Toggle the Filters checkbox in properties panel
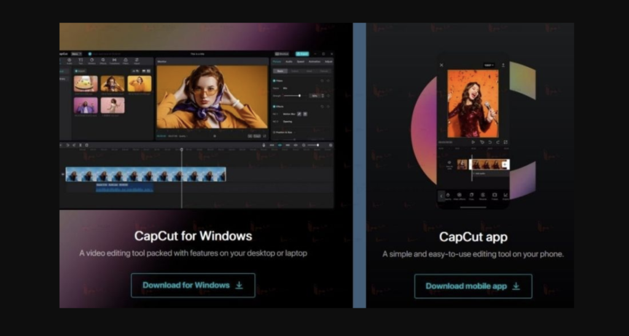This screenshot has height=336, width=629. coord(274,80)
